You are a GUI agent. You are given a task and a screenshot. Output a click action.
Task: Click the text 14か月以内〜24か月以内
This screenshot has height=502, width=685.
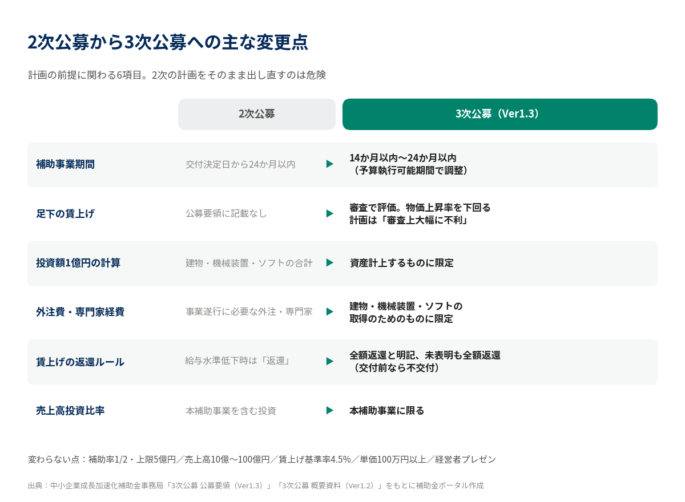pyautogui.click(x=403, y=158)
